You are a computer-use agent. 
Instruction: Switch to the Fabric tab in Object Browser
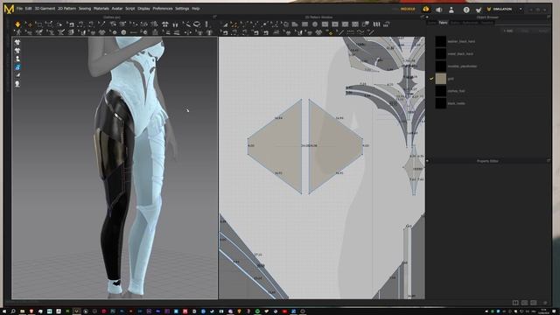(443, 23)
